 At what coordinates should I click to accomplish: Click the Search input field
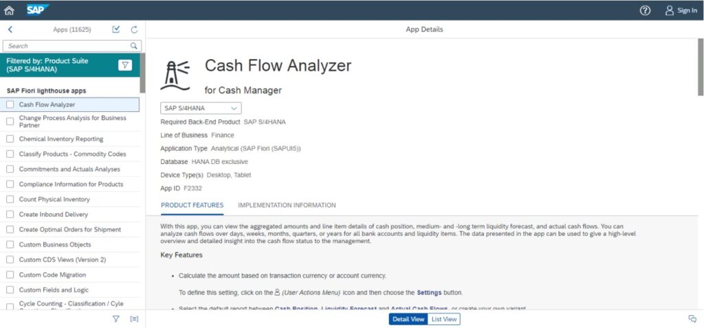[x=66, y=46]
